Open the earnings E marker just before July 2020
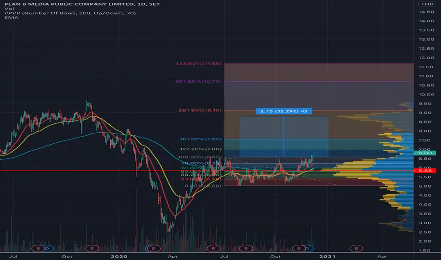 tap(213, 248)
